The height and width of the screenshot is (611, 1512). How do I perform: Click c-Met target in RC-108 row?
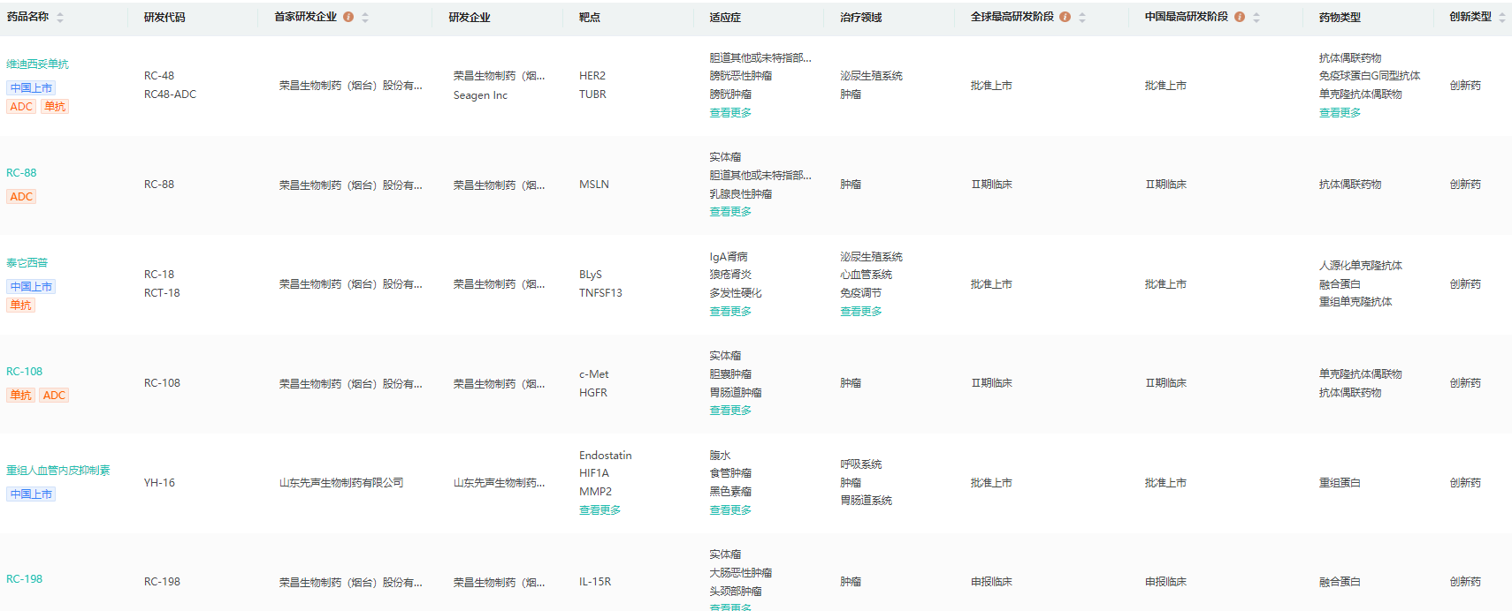click(x=594, y=374)
